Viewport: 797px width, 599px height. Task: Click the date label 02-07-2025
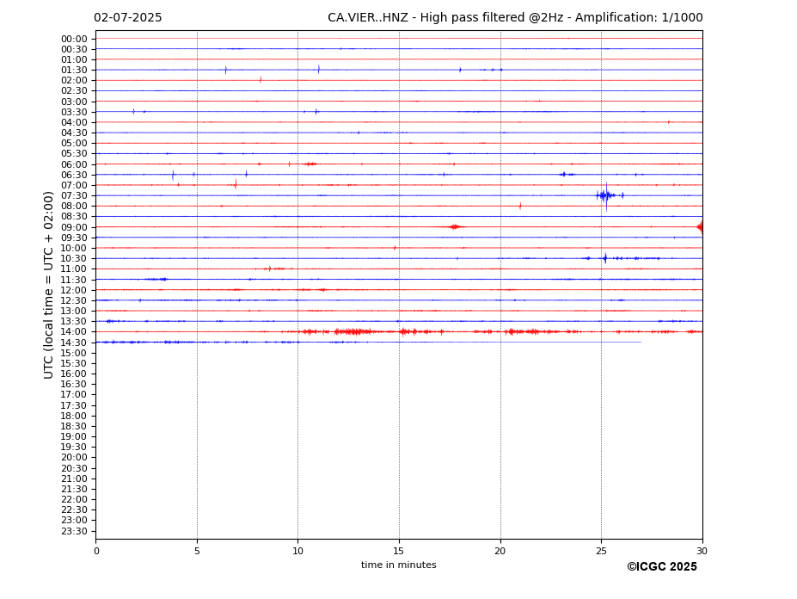(x=127, y=18)
